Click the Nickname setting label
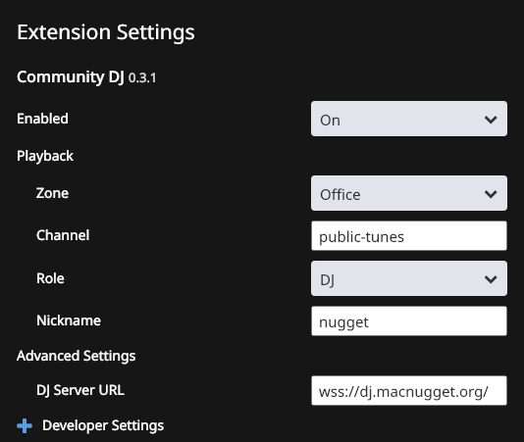This screenshot has width=524, height=442. 69,320
